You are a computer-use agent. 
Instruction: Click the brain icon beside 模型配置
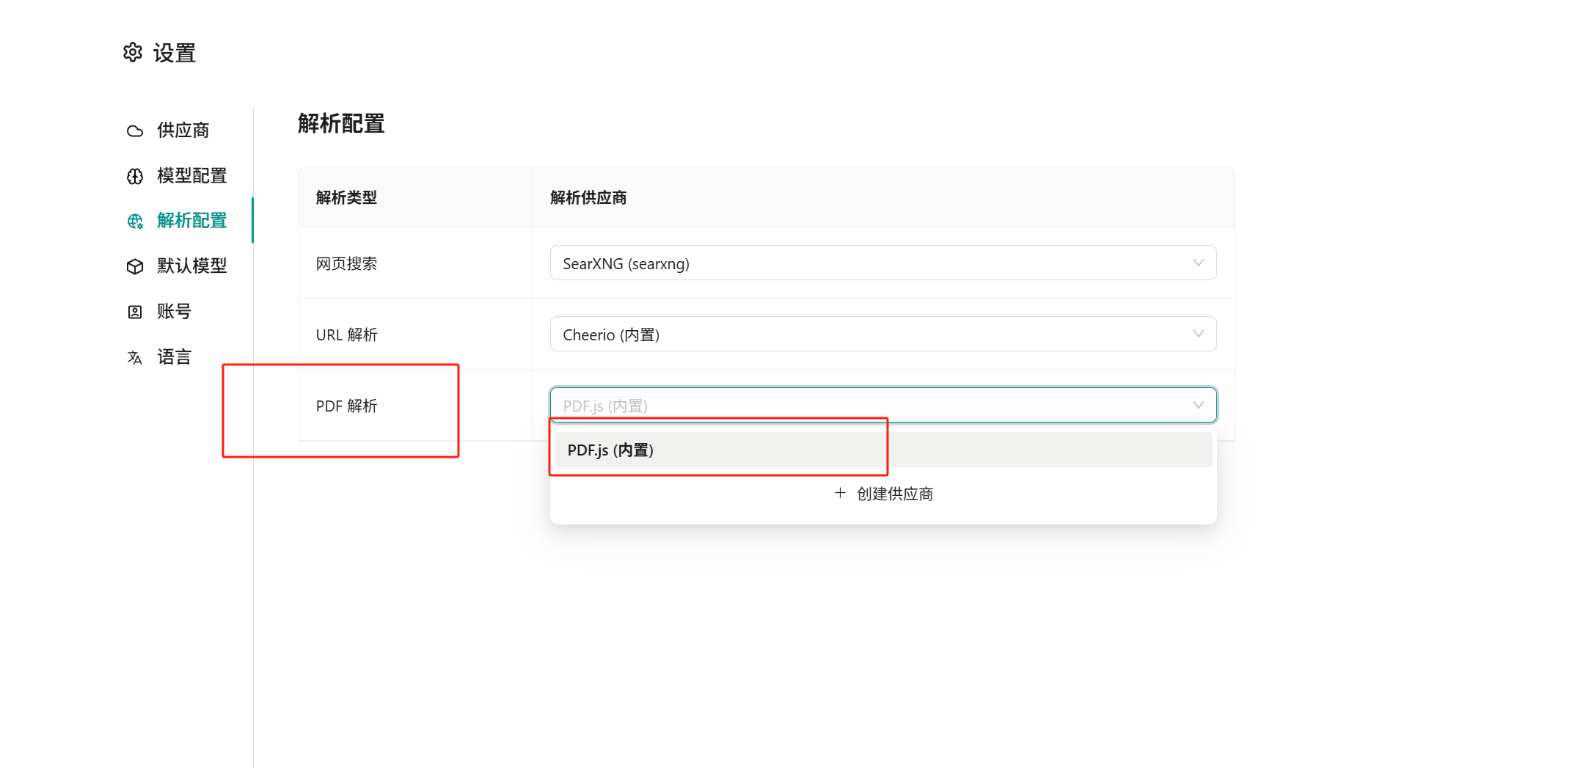point(135,176)
